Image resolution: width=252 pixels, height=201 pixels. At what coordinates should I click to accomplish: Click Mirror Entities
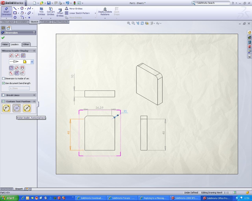point(74,9)
